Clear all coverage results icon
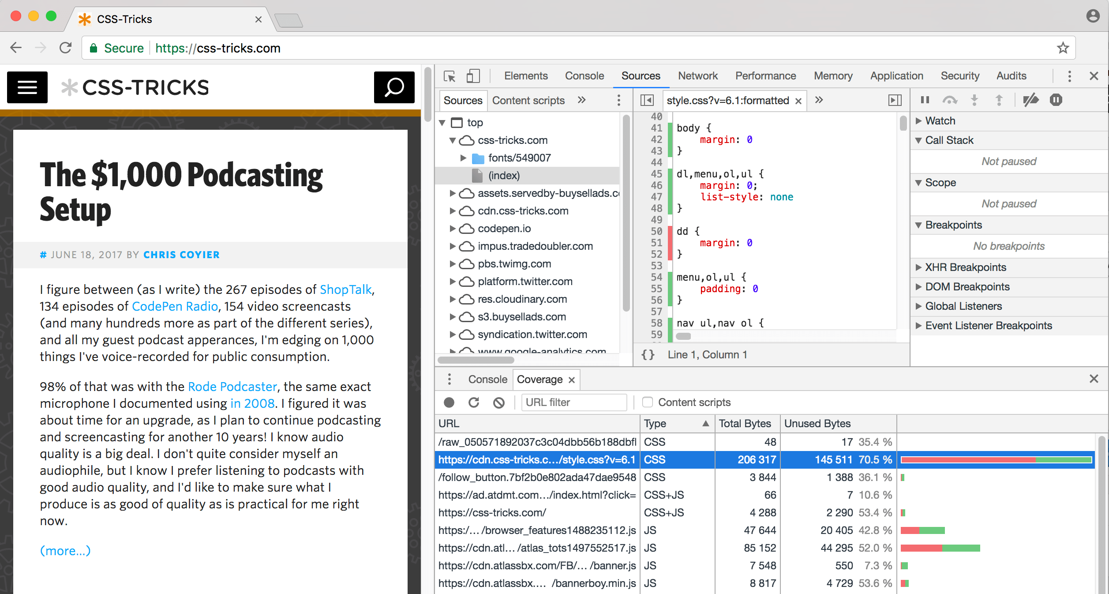The width and height of the screenshot is (1109, 594). point(499,402)
